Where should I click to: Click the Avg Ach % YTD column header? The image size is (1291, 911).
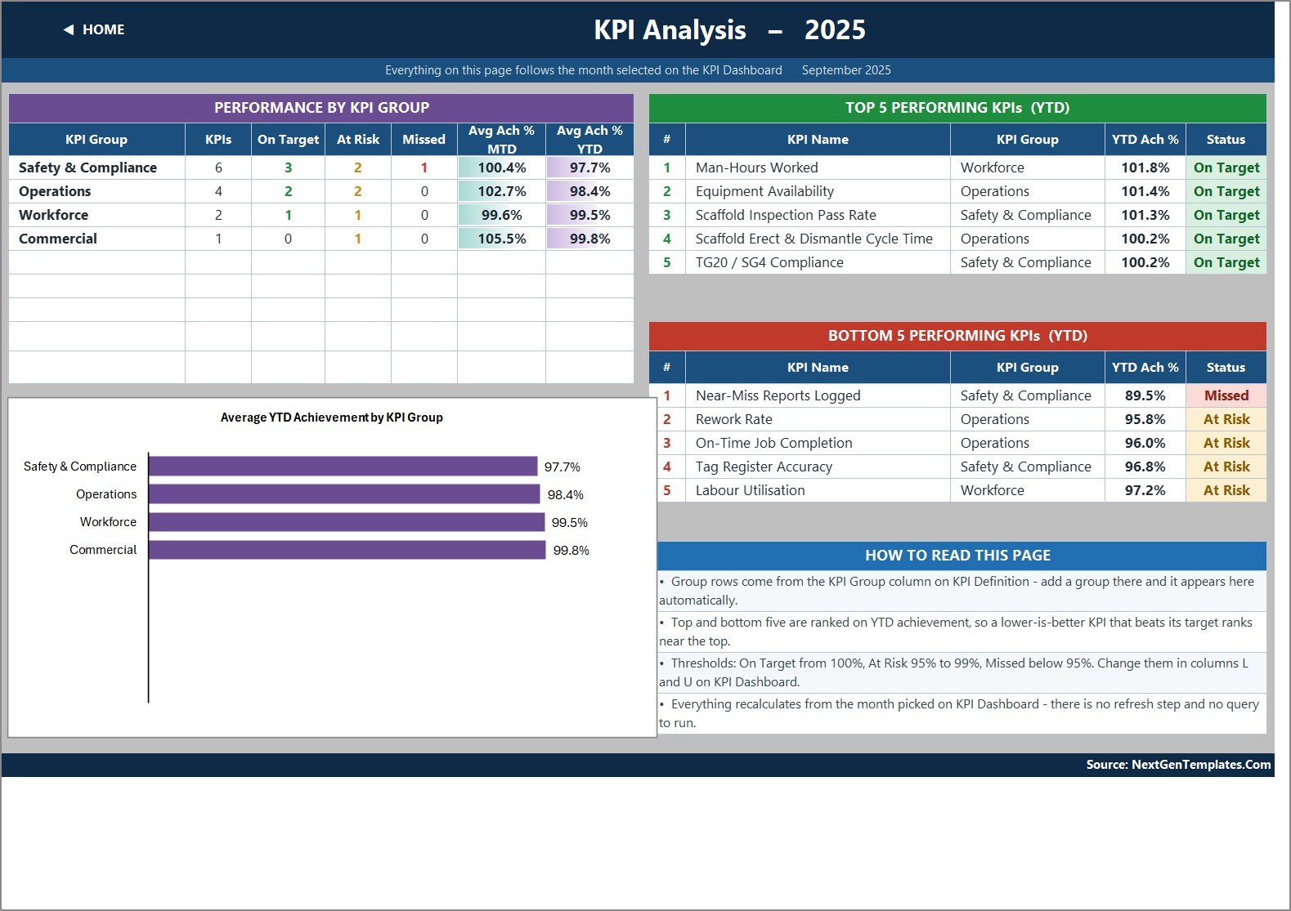[x=589, y=140]
